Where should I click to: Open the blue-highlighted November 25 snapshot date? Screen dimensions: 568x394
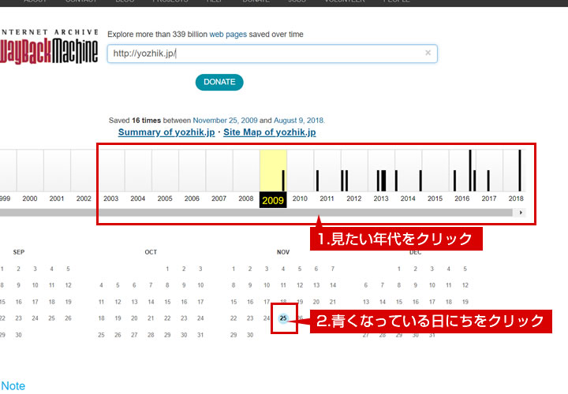[x=283, y=318]
